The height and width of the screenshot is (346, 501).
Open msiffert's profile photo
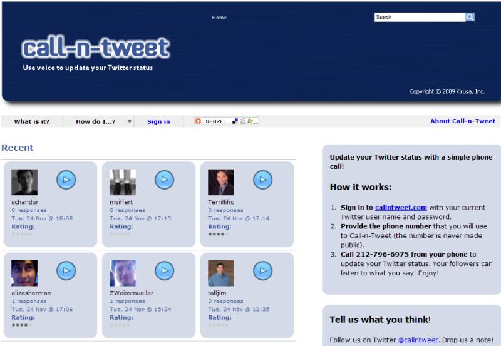(123, 182)
